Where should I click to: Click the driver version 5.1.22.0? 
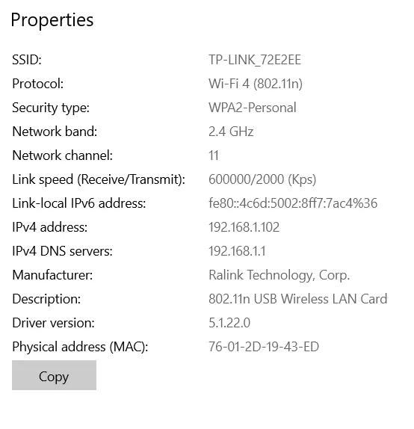click(229, 323)
